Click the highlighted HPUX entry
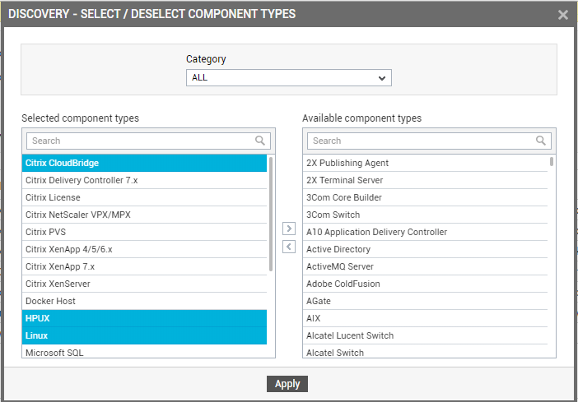Screen dimensions: 578x402 (144, 318)
